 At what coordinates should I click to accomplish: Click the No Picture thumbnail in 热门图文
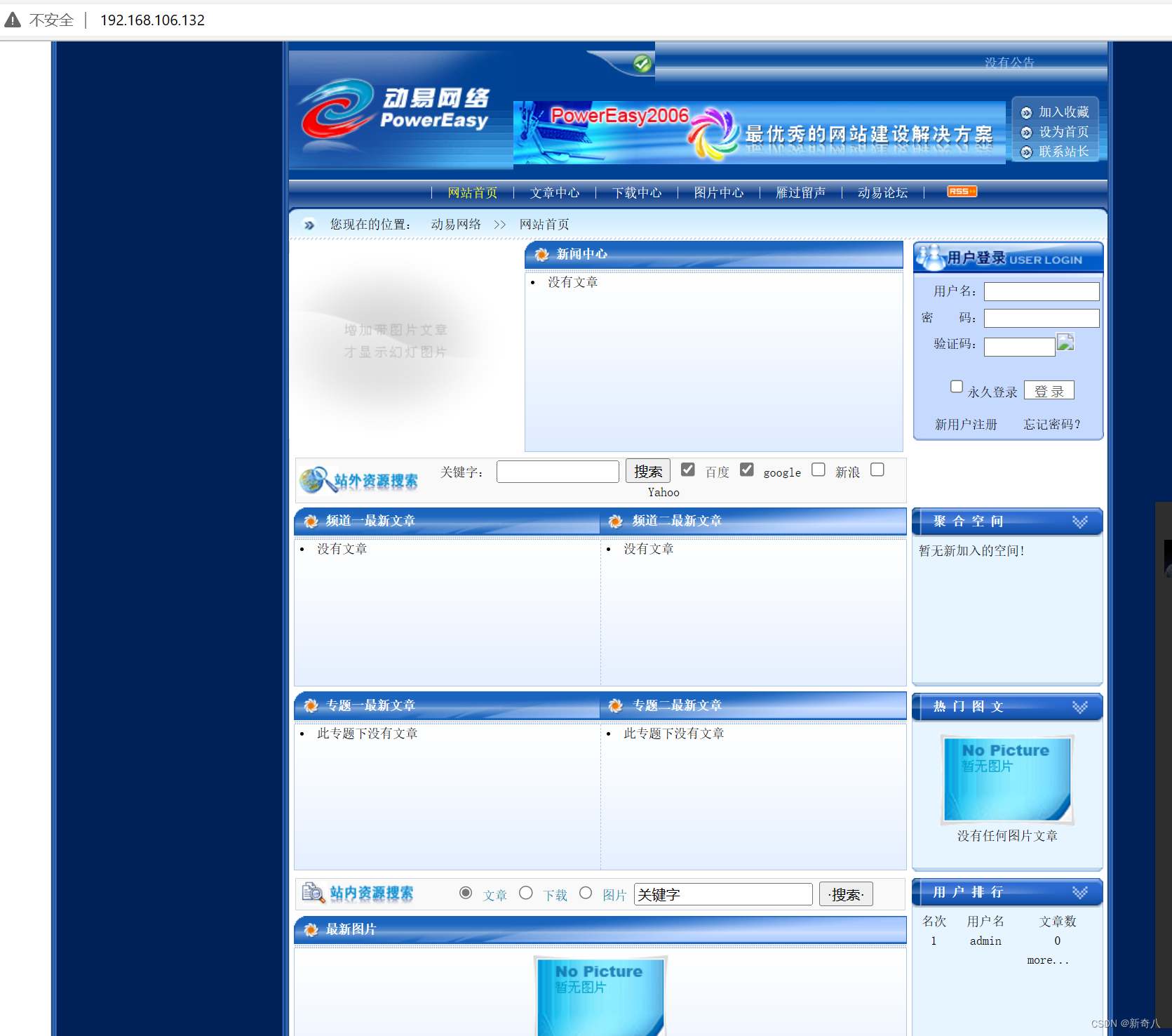tap(1007, 779)
